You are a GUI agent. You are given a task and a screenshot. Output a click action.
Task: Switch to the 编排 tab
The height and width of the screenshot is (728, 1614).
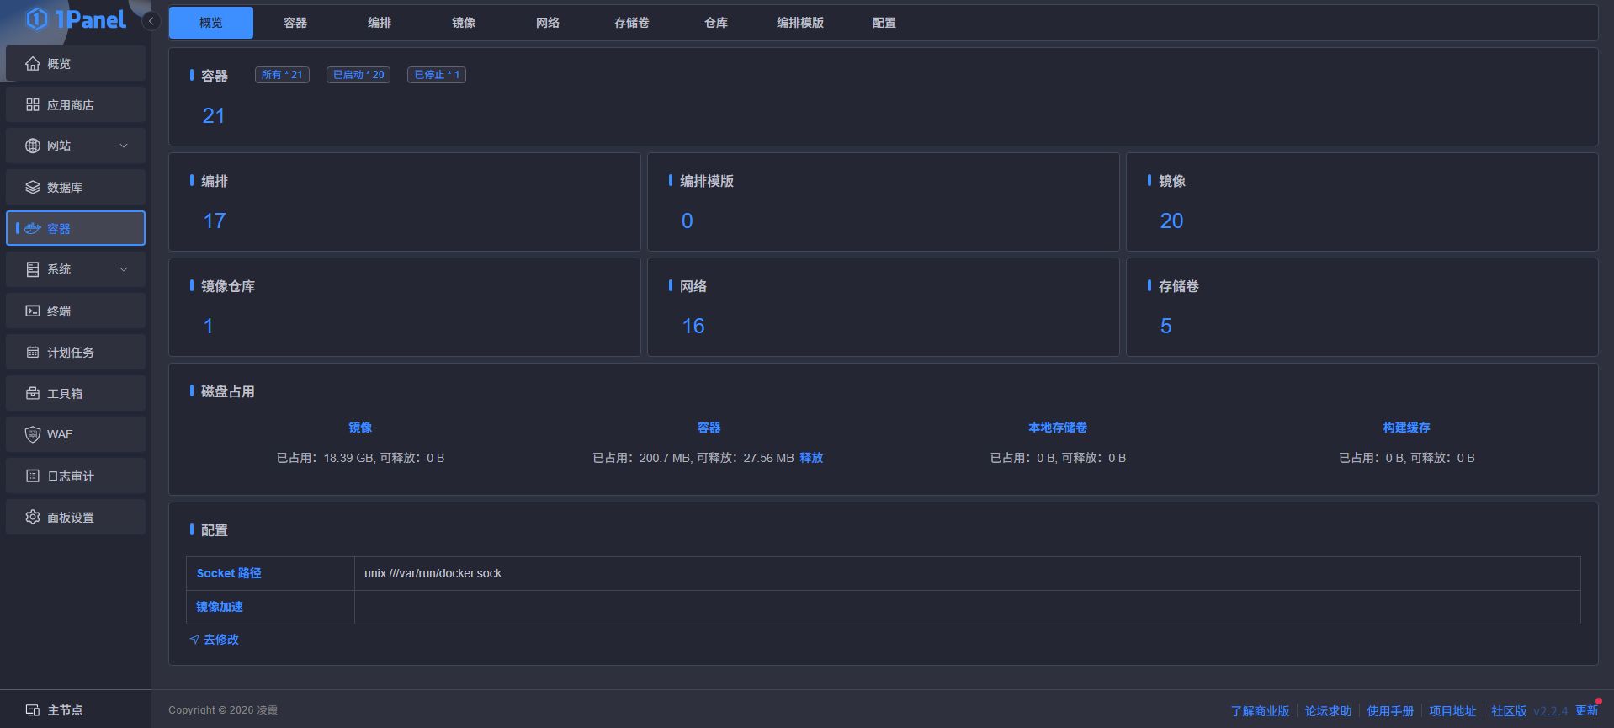pyautogui.click(x=380, y=23)
